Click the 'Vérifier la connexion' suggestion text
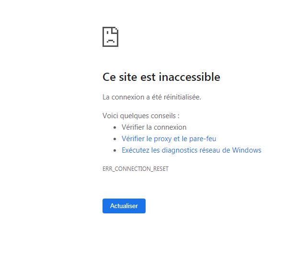 click(154, 127)
